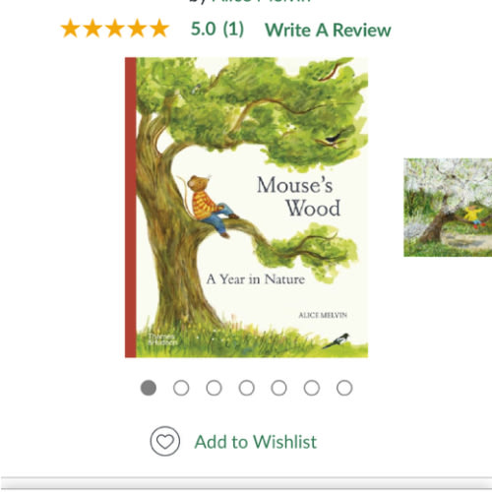Click the heart wishlist icon
Viewport: 492px width, 492px height.
coord(165,441)
